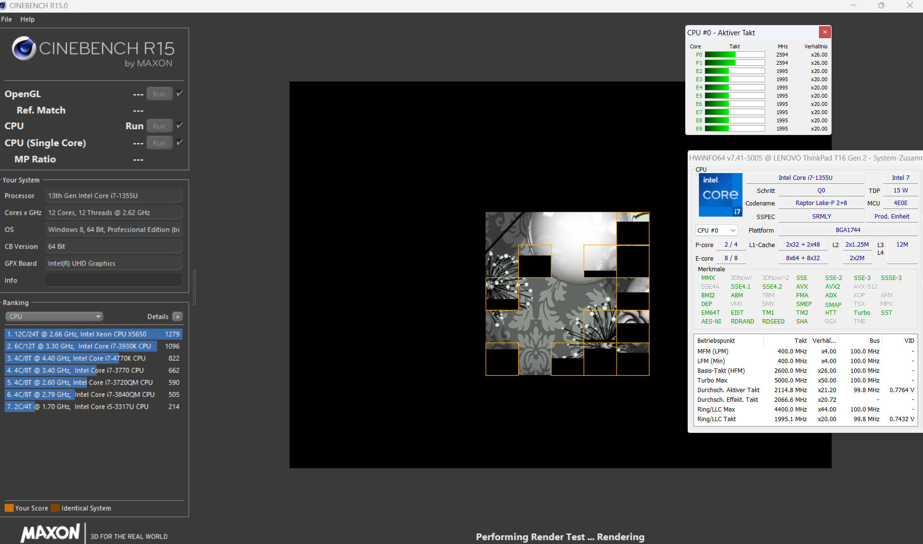Click the Betriebspunkt column header

729,341
